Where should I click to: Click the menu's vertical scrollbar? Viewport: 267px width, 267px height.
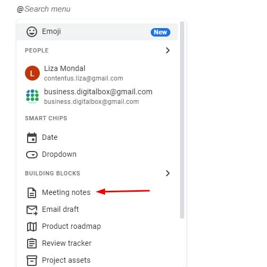(182, 120)
